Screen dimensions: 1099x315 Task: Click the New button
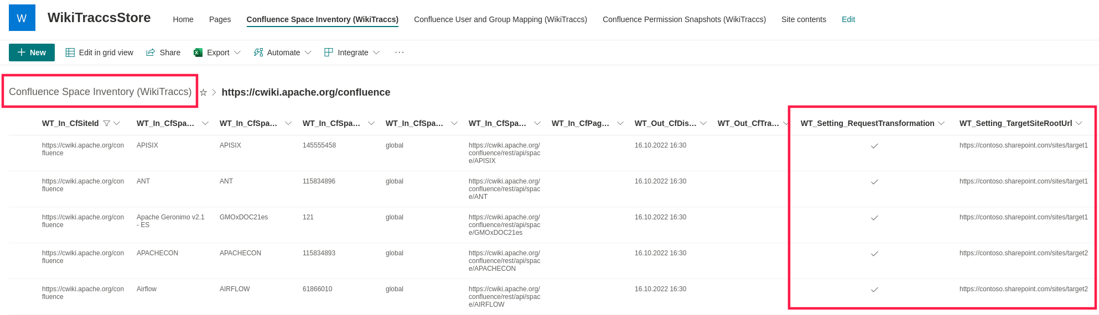click(32, 53)
